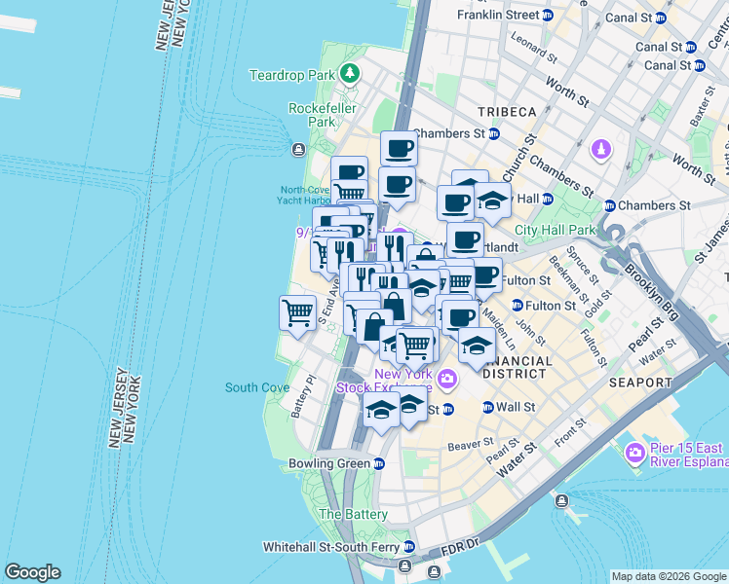Open the lone shopping cart marker near S End Ave
This screenshot has height=584, width=729.
click(298, 314)
